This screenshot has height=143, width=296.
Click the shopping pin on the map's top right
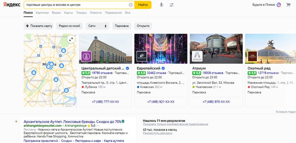pos(63,50)
